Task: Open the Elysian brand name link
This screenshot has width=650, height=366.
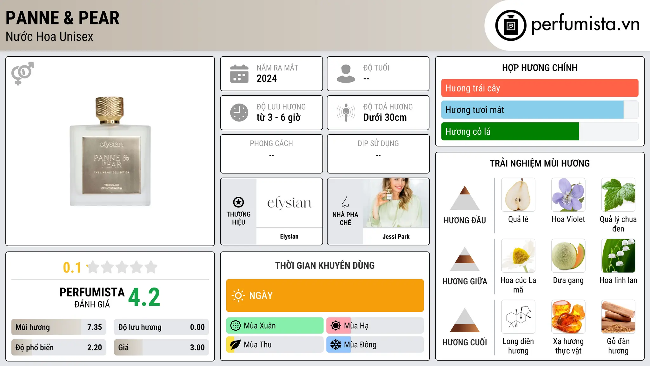Action: [289, 236]
